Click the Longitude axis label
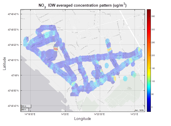 point(83,119)
